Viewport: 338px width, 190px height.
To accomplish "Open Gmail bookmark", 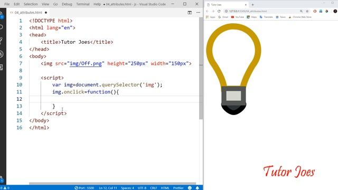I will (x=223, y=17).
